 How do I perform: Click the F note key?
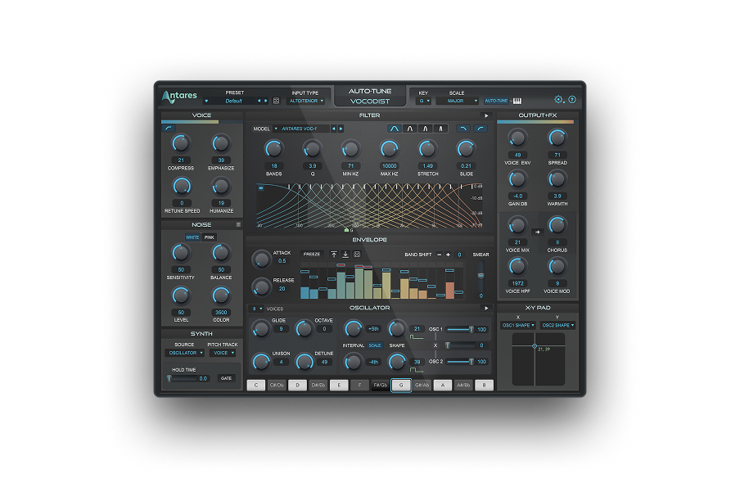359,386
